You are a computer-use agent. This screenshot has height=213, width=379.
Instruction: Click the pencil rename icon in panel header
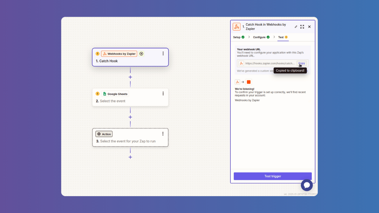pyautogui.click(x=296, y=27)
